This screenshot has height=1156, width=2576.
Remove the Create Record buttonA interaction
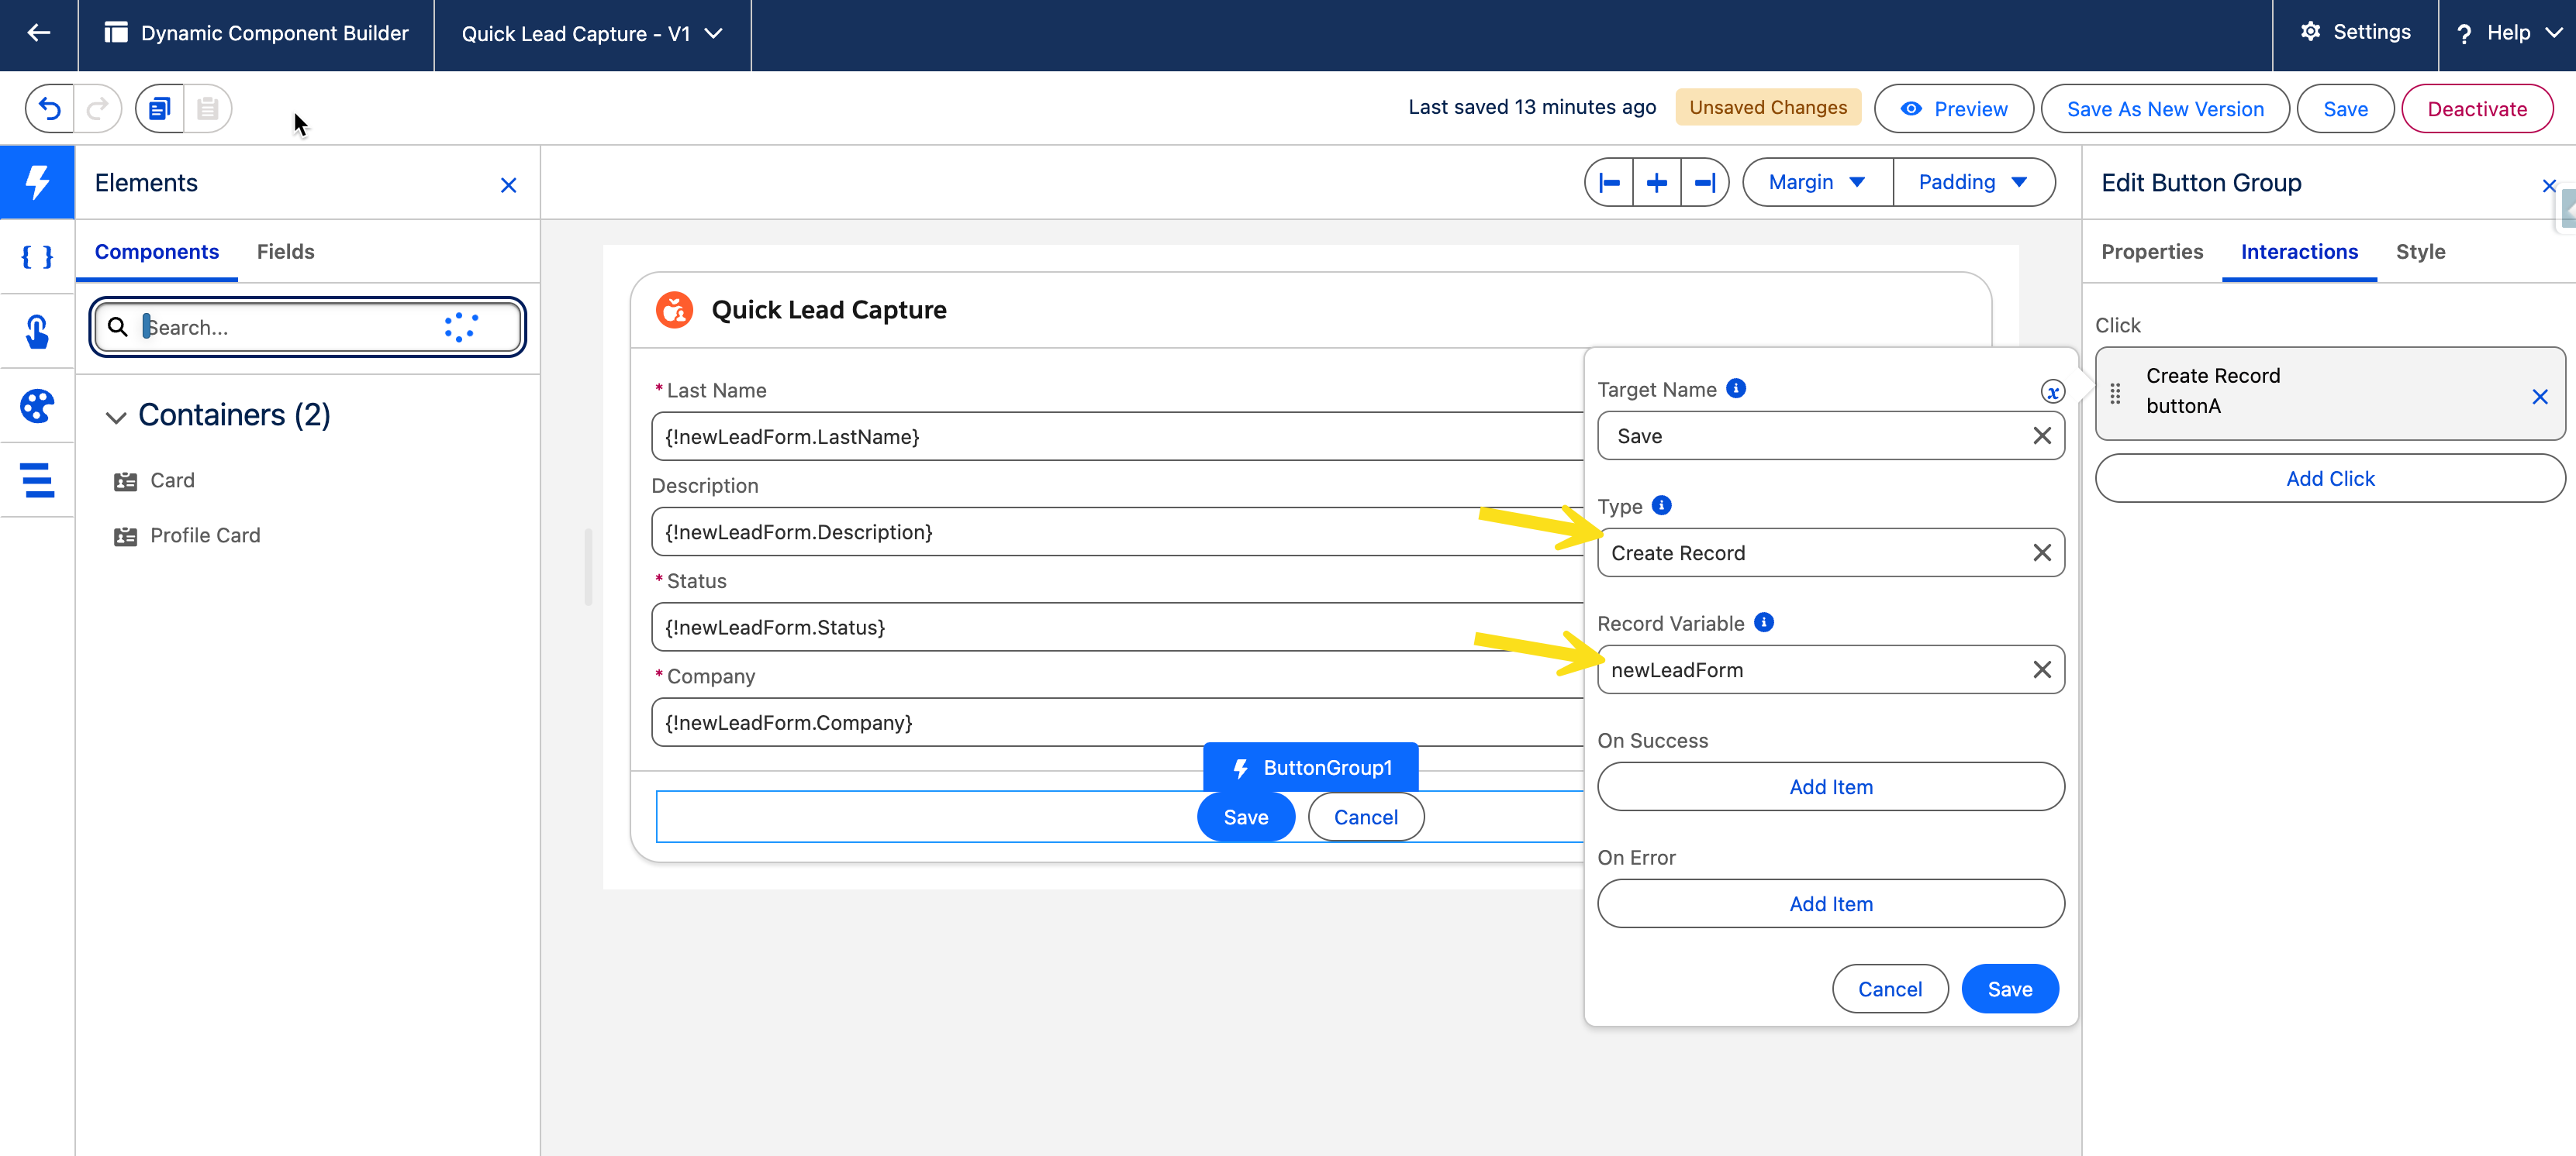coord(2539,397)
